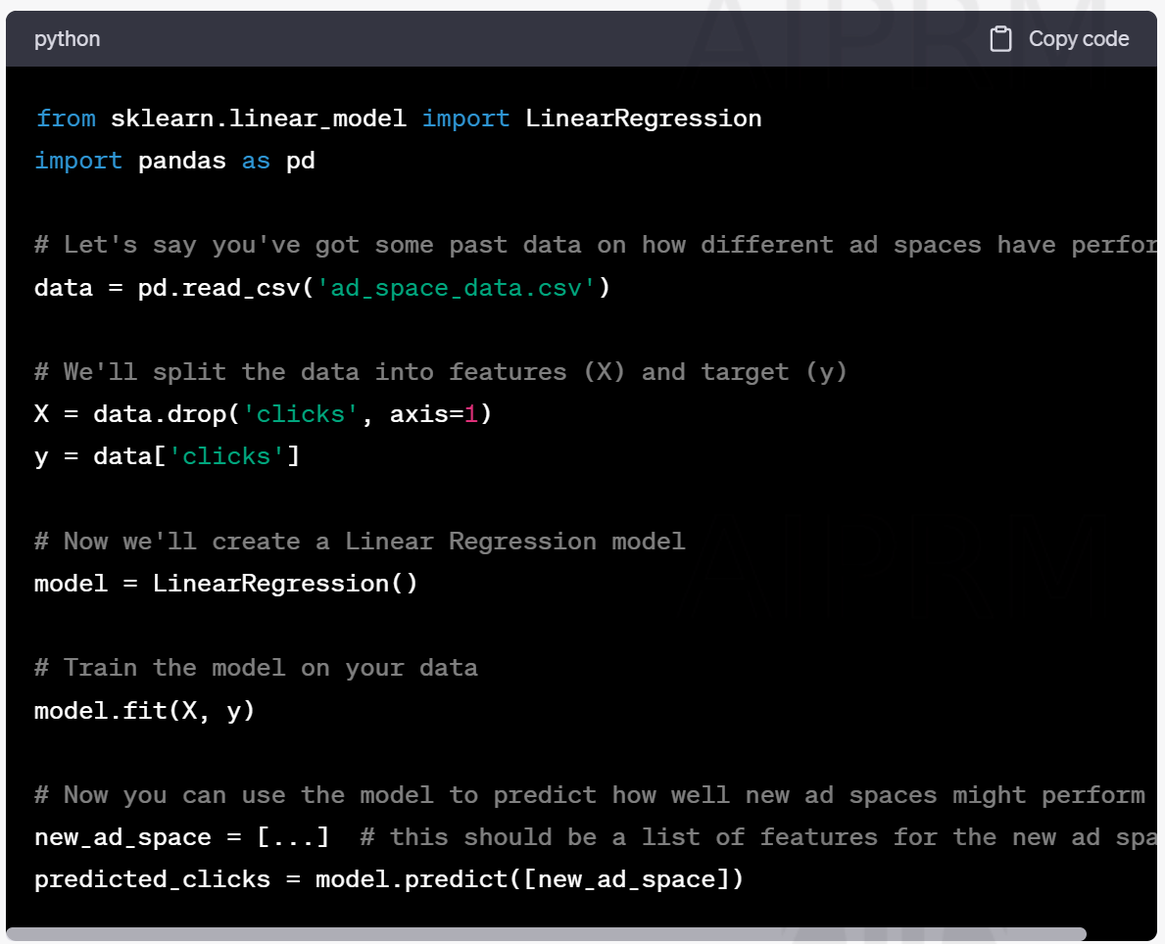Image resolution: width=1165 pixels, height=944 pixels.
Task: Place cursor on 'import pandas as pd' line
Action: coord(174,161)
